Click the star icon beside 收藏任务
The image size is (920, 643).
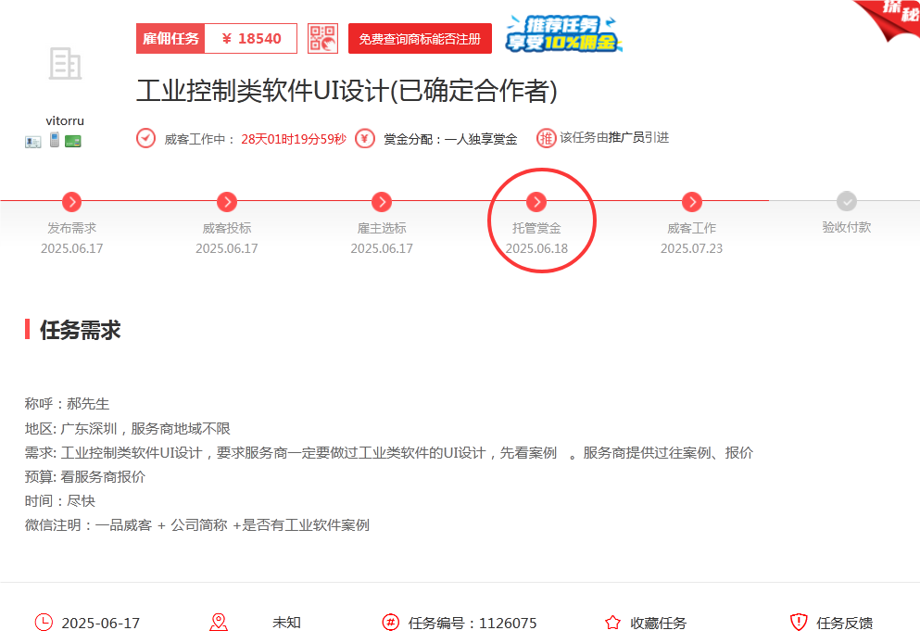click(x=611, y=622)
